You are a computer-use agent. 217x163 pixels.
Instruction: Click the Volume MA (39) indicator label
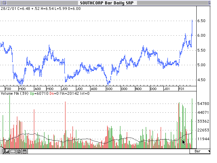pyautogui.click(x=15, y=94)
